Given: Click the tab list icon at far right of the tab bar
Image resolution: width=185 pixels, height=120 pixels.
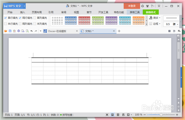Looking at the screenshot, I should 179,31.
